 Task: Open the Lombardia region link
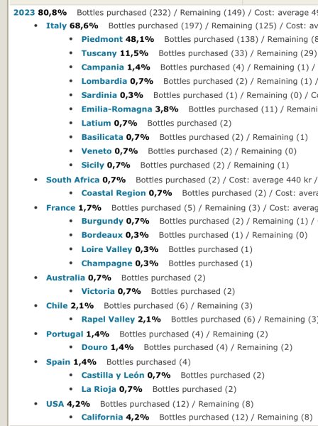pyautogui.click(x=104, y=81)
